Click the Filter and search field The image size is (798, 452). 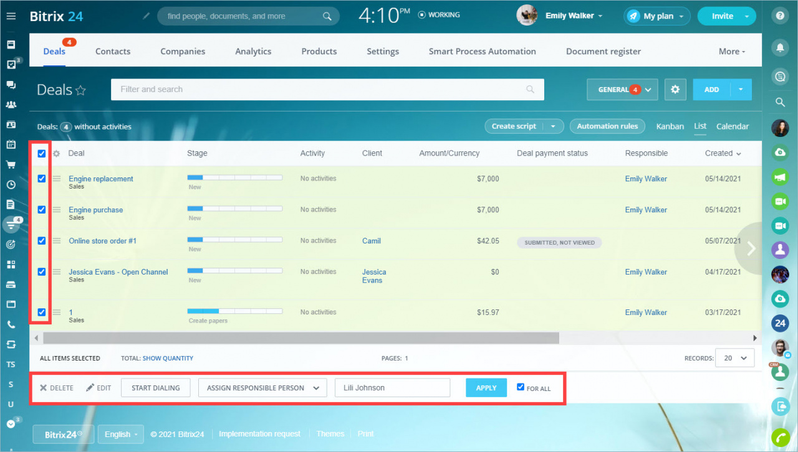click(x=327, y=90)
